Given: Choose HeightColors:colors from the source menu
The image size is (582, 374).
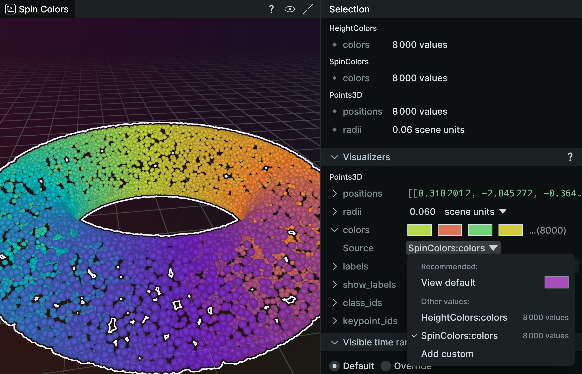Looking at the screenshot, I should pyautogui.click(x=464, y=318).
